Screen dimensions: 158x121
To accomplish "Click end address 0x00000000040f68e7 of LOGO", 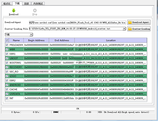I will [x=62, y=76].
